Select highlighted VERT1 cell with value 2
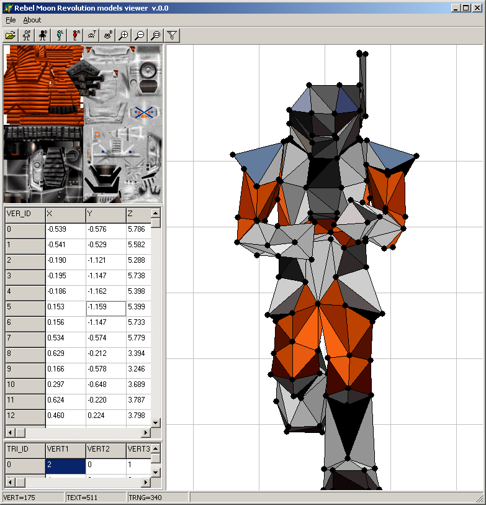Viewport: 486px width, 505px height. [66, 466]
